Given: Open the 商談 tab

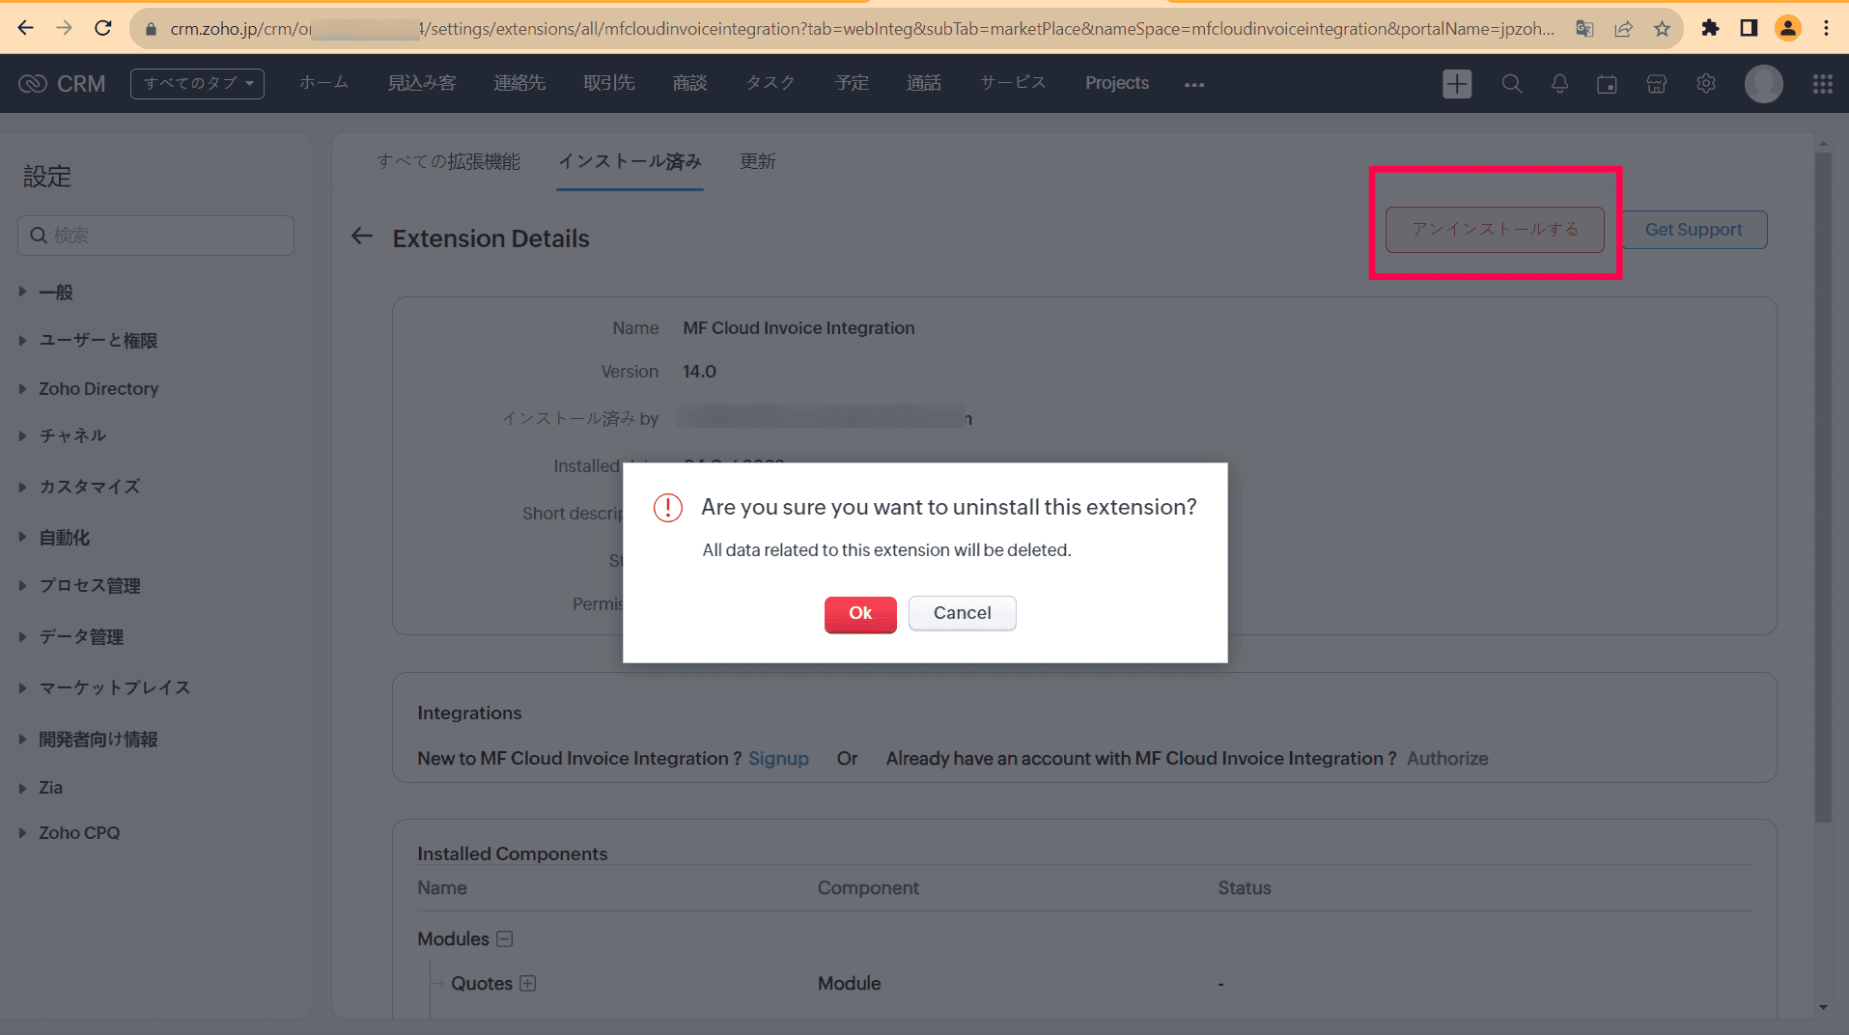Looking at the screenshot, I should pyautogui.click(x=690, y=83).
